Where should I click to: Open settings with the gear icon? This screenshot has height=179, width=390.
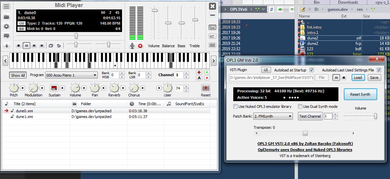click(6, 26)
